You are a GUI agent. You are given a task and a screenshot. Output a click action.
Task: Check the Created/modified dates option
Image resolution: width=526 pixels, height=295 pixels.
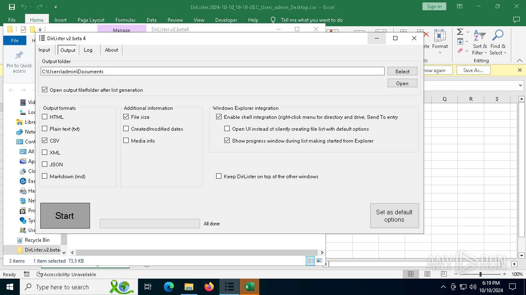coord(126,129)
